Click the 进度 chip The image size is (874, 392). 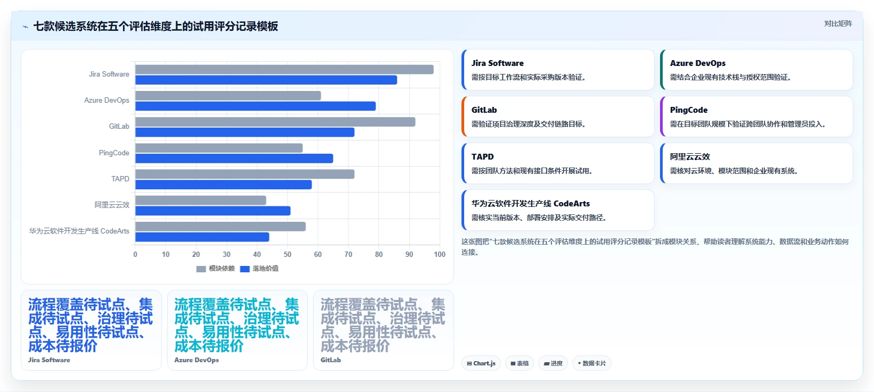click(x=553, y=363)
